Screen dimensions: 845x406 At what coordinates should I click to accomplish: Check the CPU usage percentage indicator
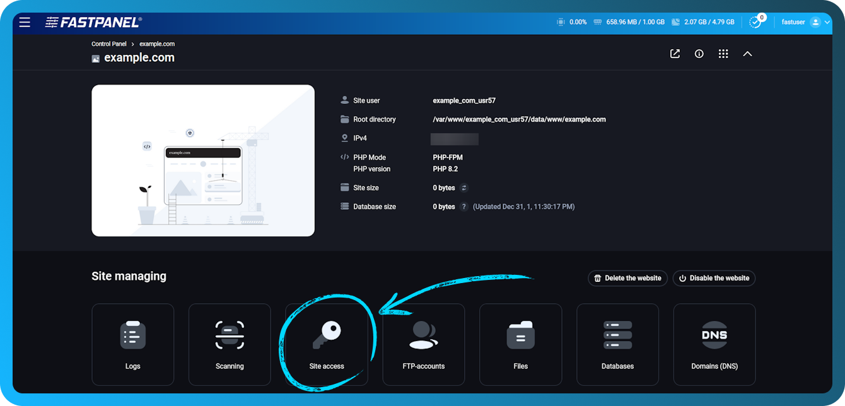pos(573,21)
